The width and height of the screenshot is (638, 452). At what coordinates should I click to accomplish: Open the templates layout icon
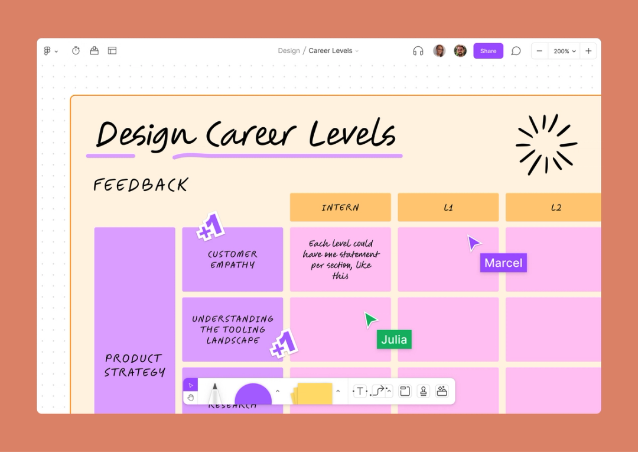click(112, 51)
